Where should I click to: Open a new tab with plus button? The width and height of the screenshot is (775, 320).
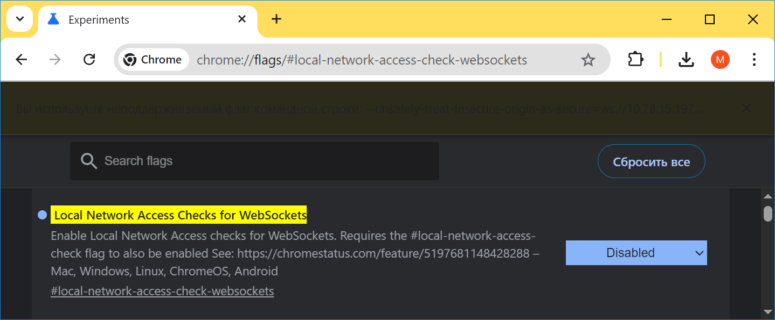276,19
